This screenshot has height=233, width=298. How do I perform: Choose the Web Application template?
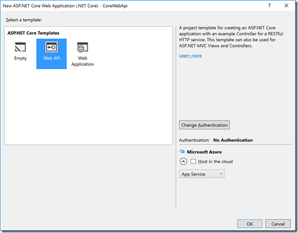[x=83, y=54]
